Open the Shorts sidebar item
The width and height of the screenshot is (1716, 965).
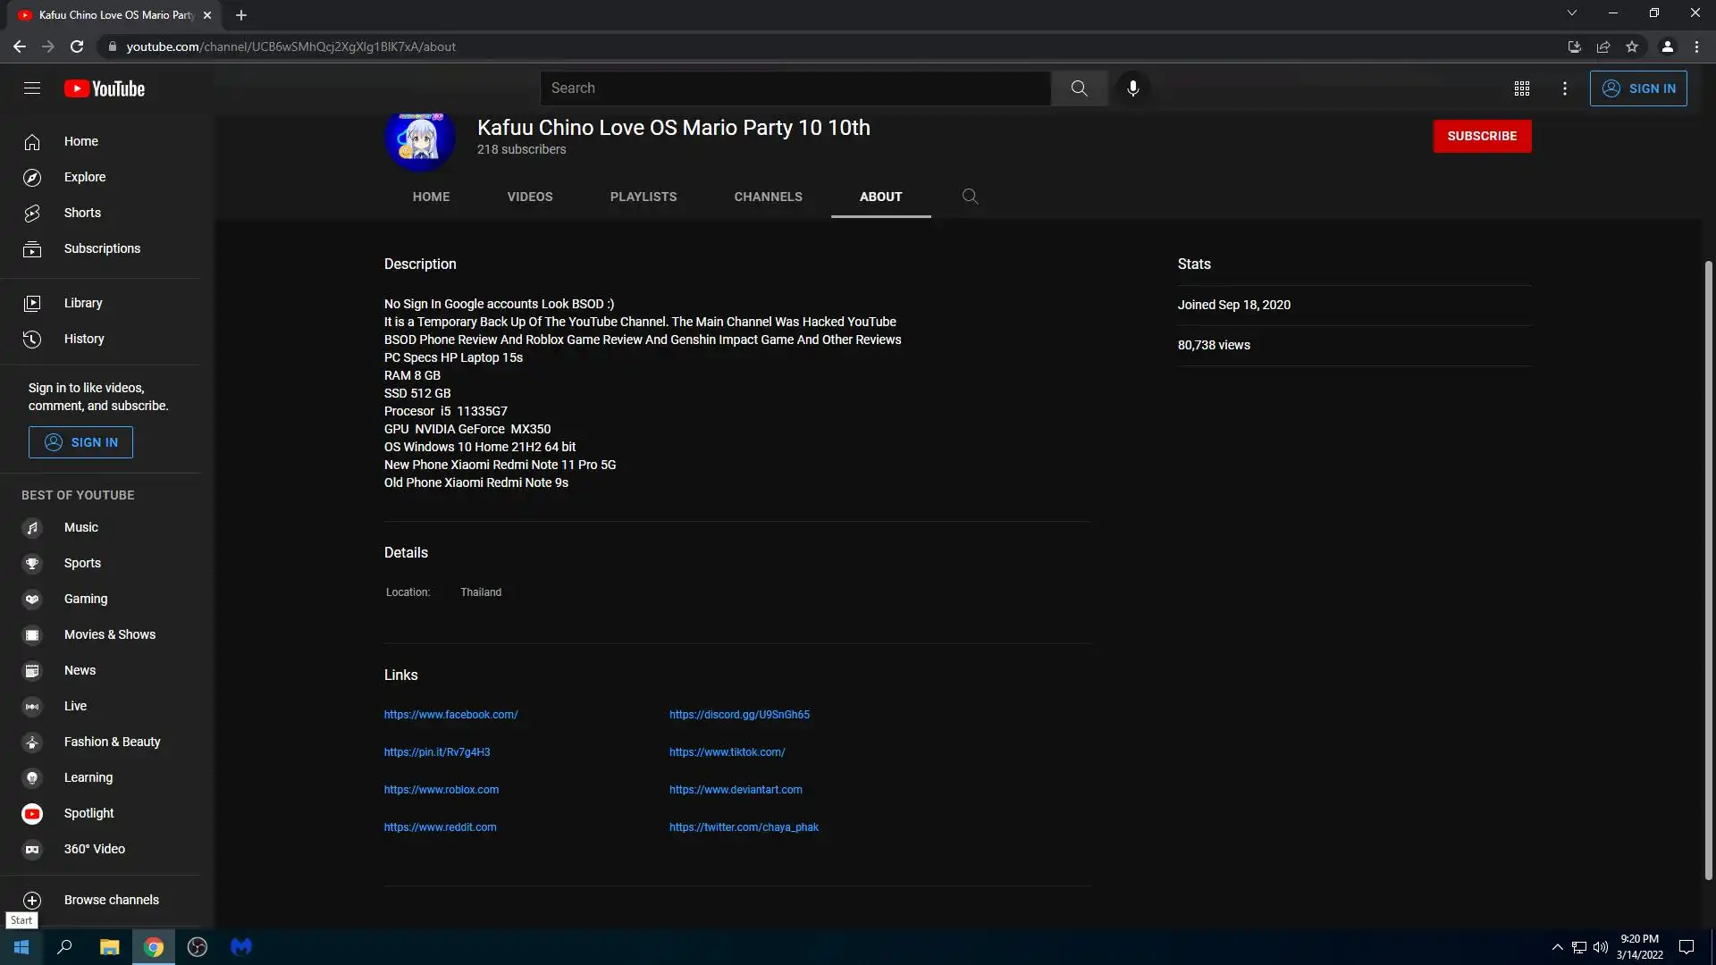pyautogui.click(x=82, y=213)
